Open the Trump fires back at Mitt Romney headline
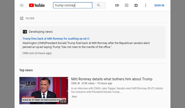 tap(54, 39)
